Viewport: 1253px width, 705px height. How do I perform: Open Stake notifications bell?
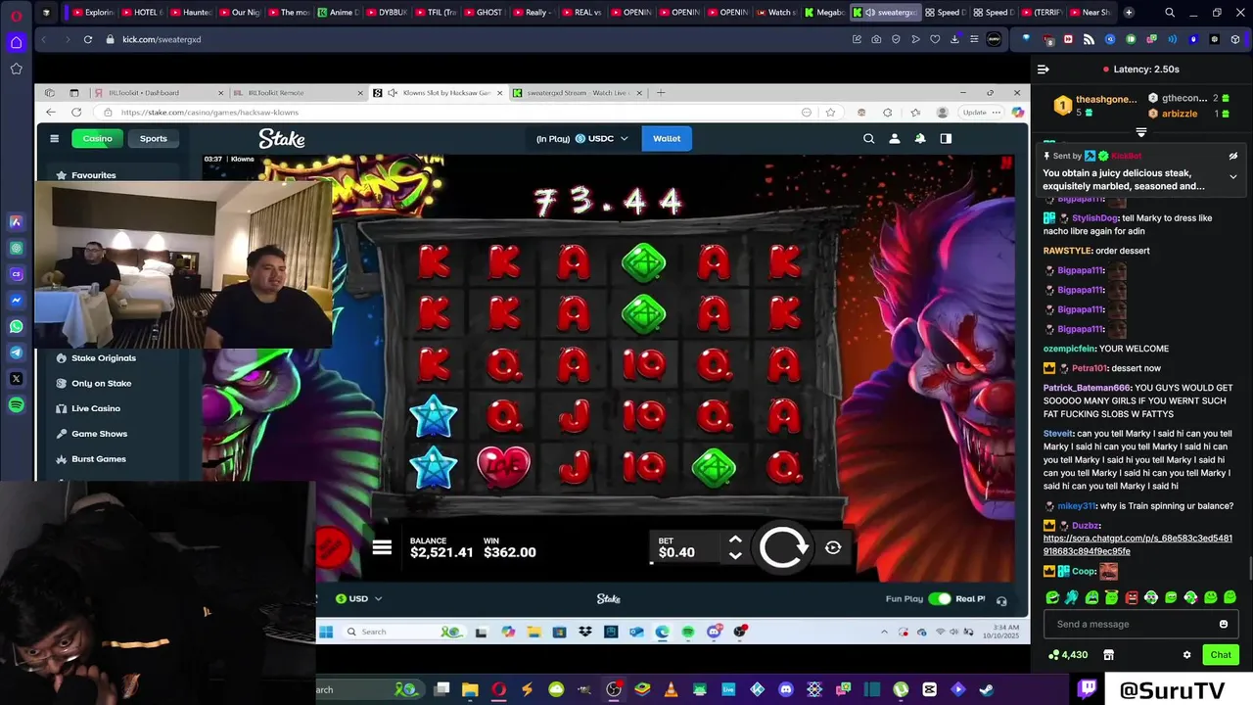click(x=920, y=139)
